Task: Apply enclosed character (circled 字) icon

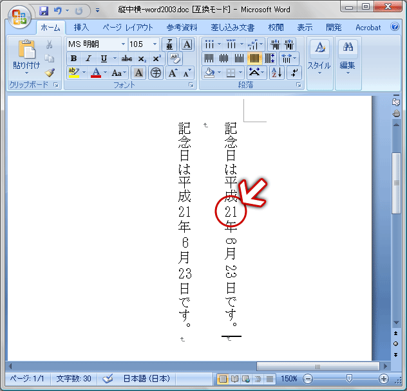Action: (x=156, y=73)
